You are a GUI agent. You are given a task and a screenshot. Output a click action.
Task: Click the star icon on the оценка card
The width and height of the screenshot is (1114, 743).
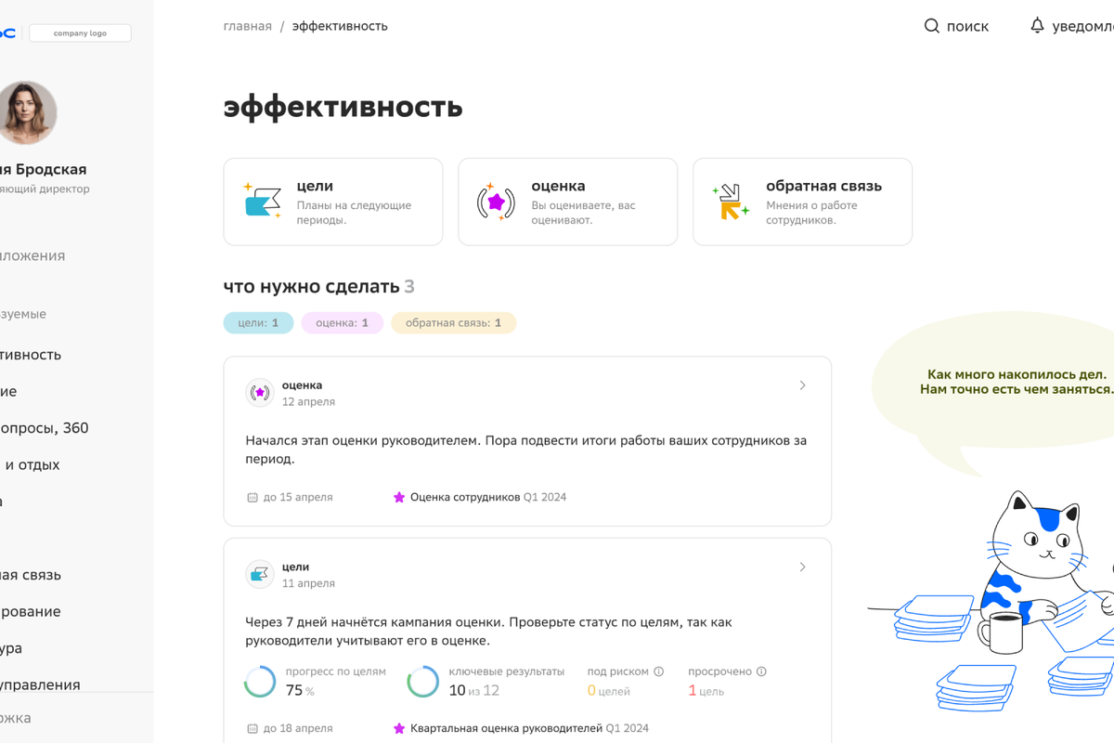(x=496, y=202)
